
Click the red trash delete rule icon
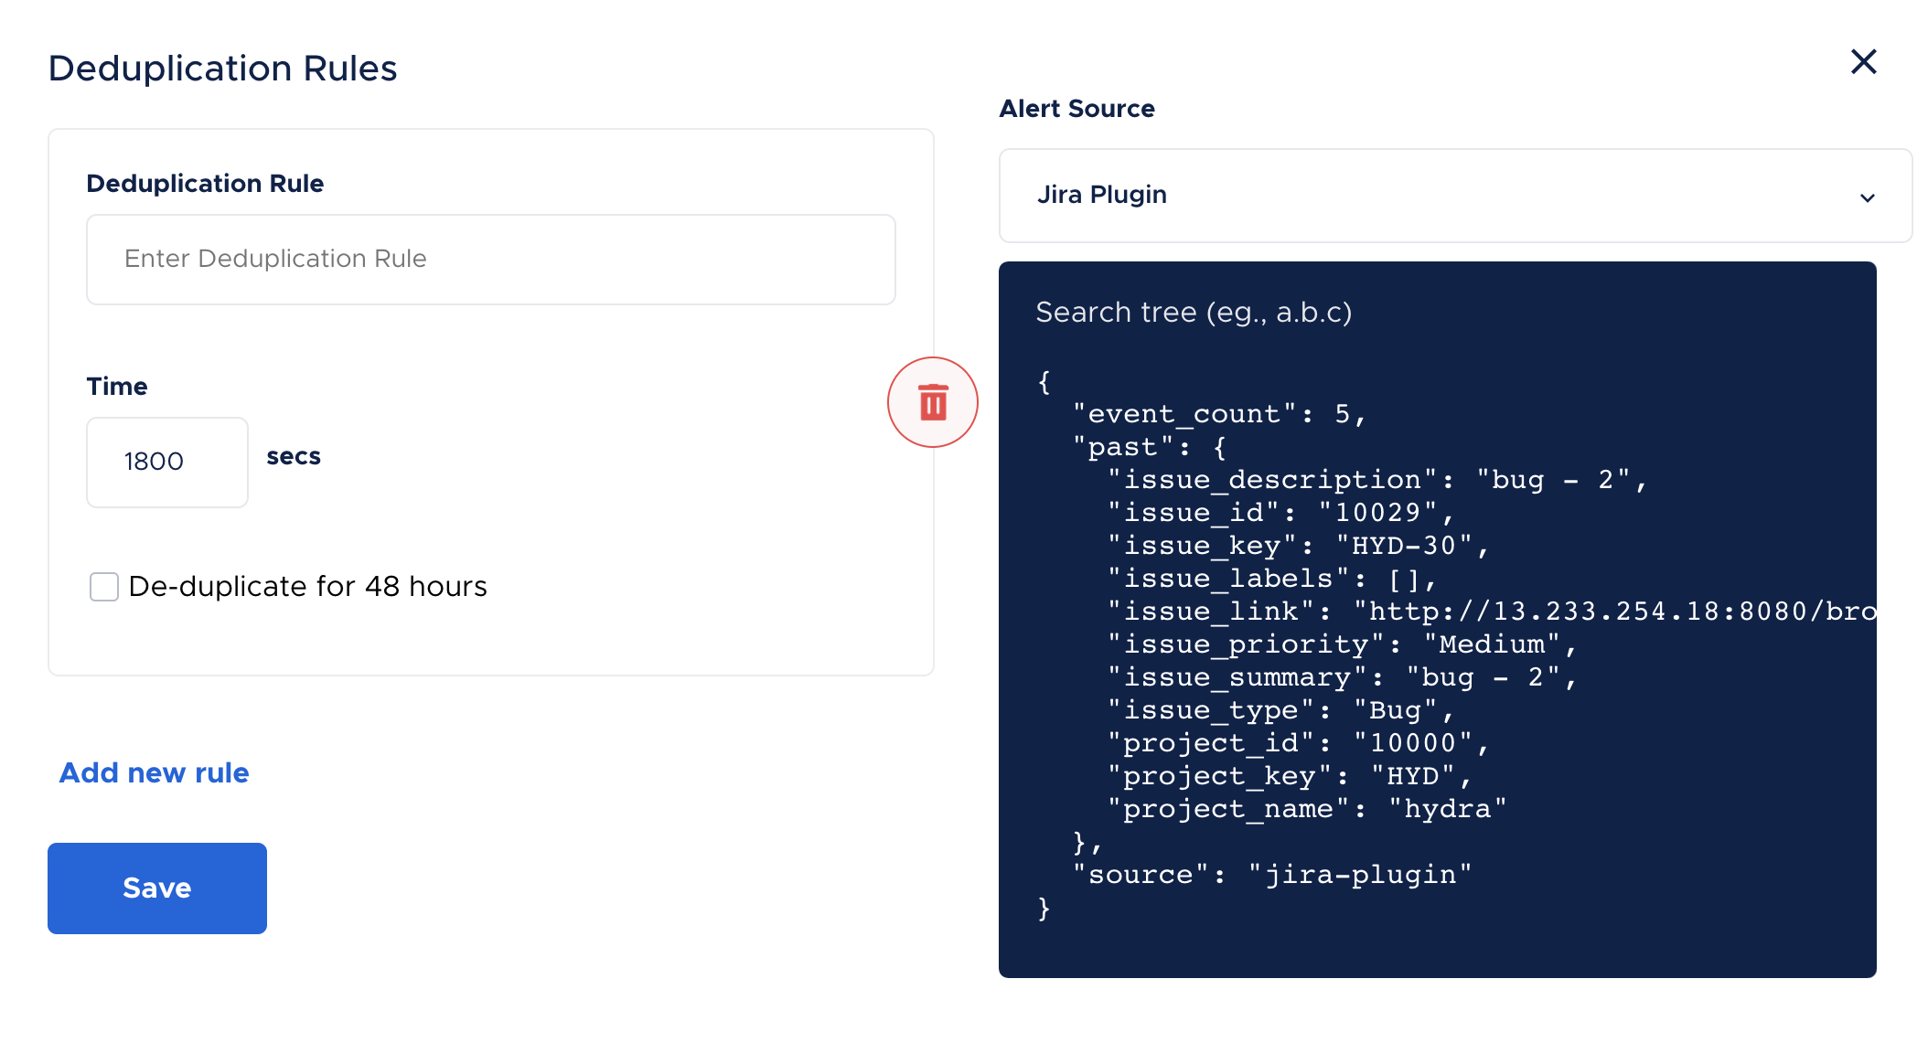click(932, 402)
